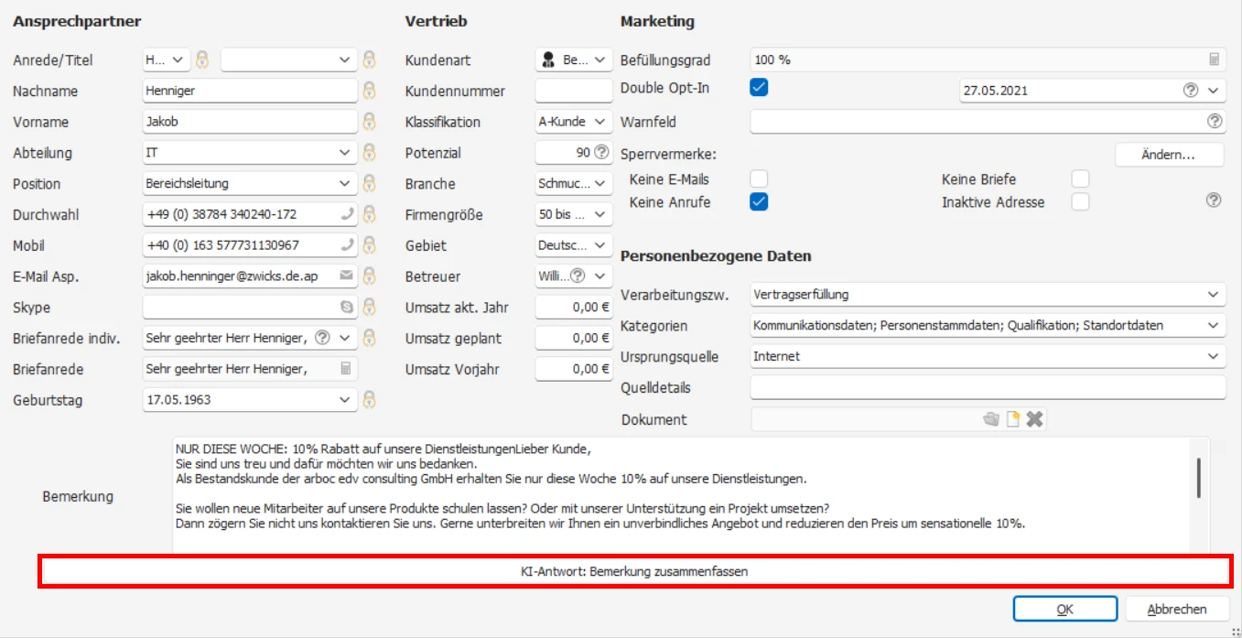Click the Nachname field containing Henniger
Screen dimensions: 1242x638
pos(250,91)
